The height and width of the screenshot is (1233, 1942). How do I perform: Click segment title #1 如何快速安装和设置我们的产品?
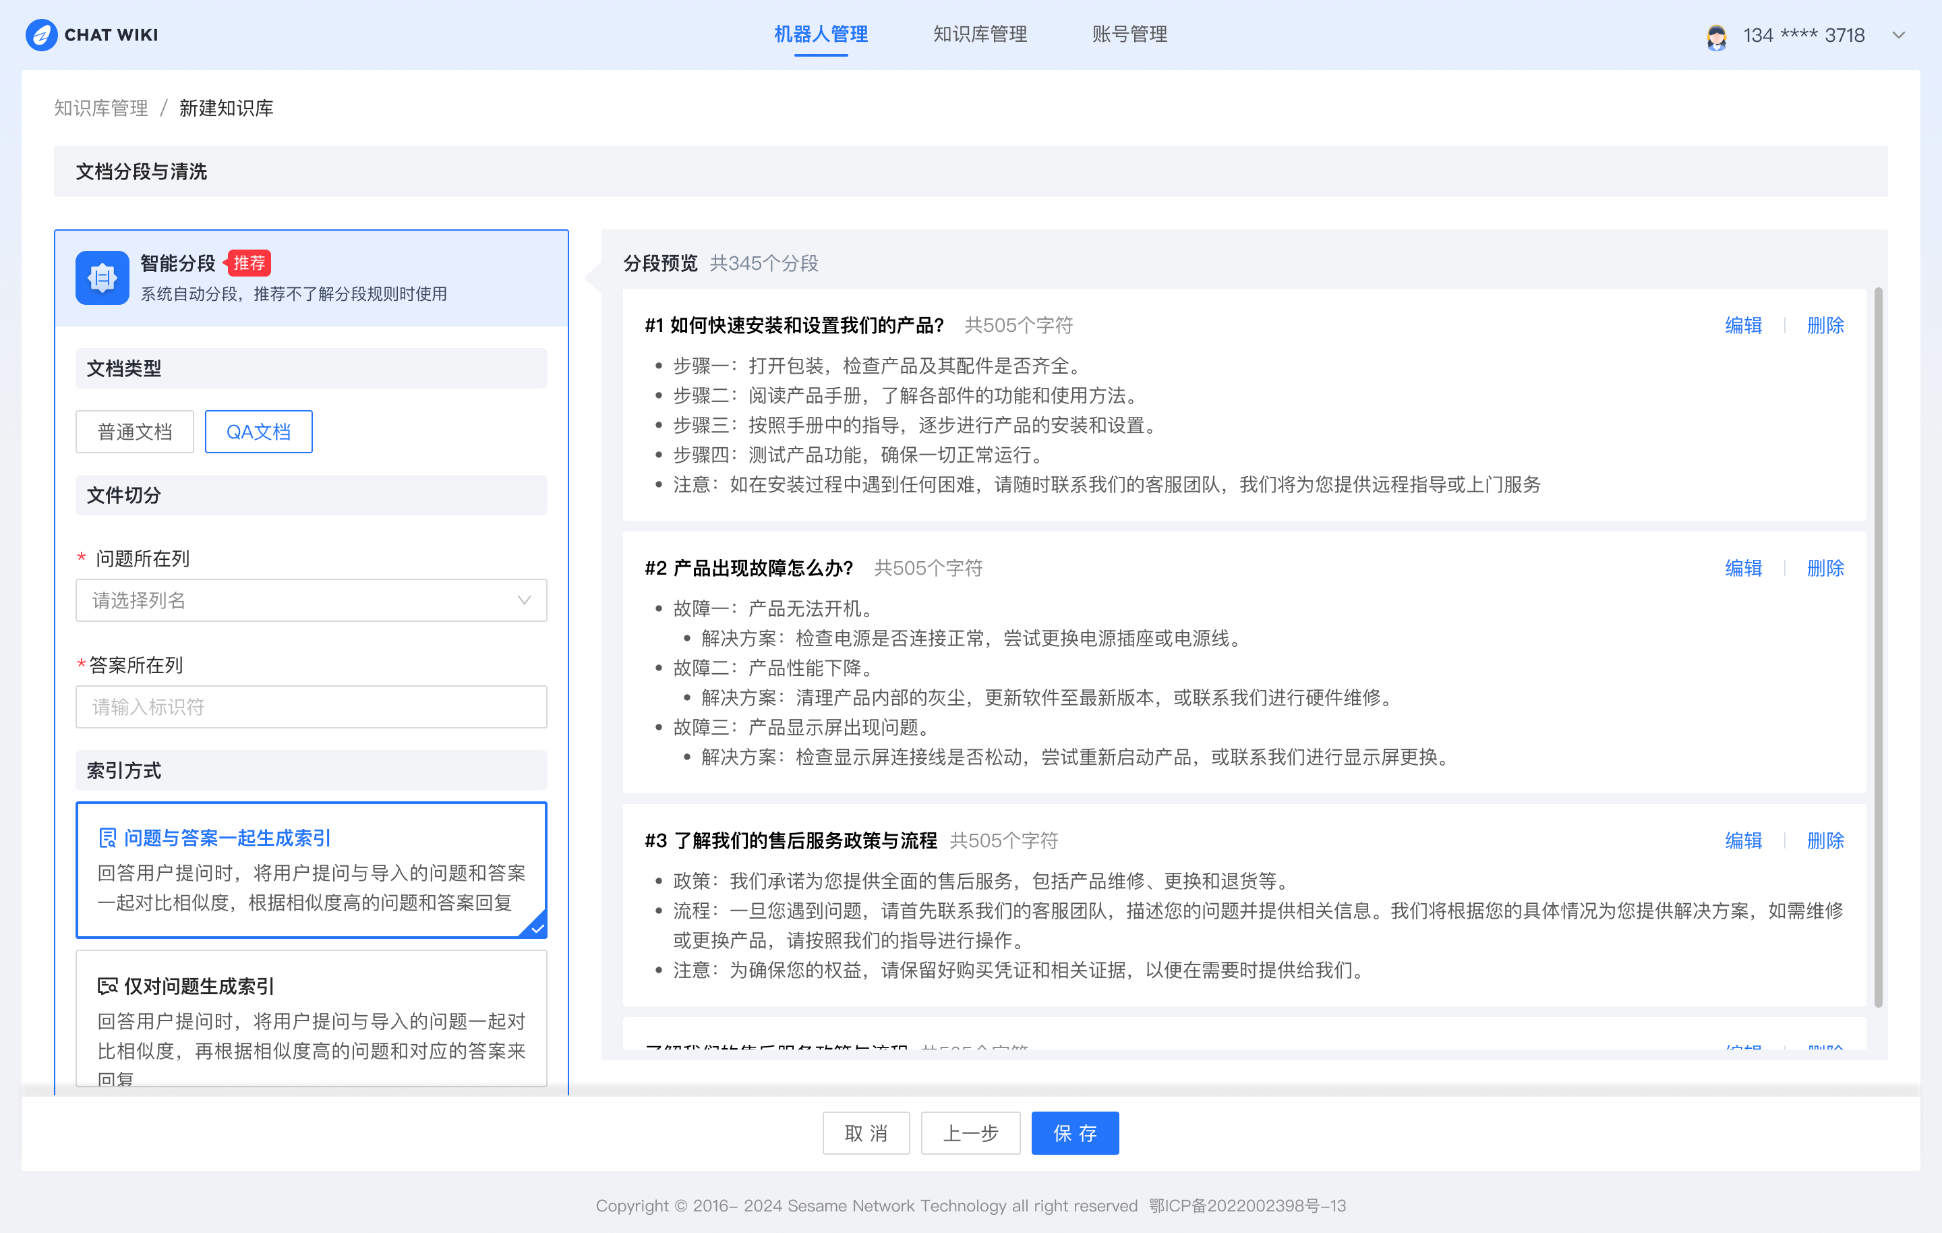[x=794, y=325]
